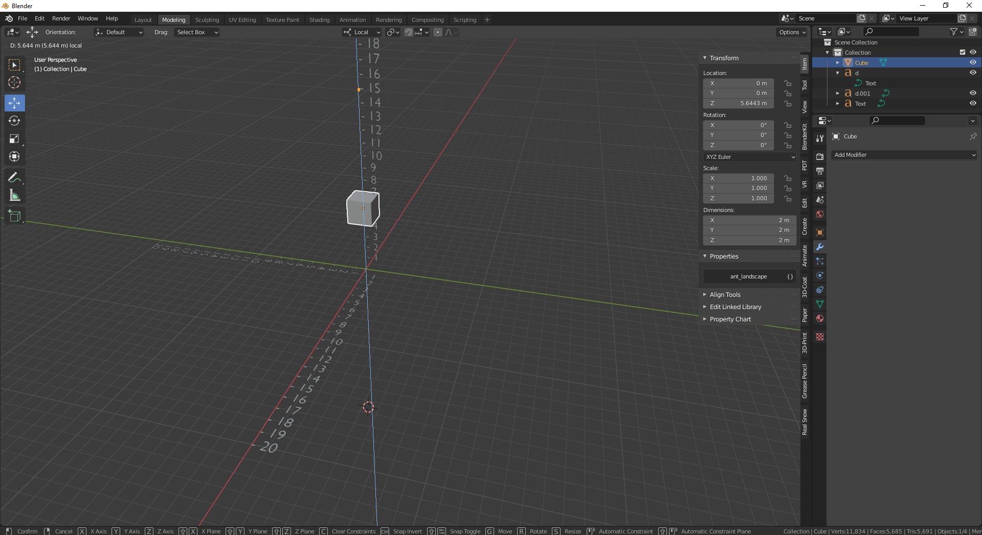This screenshot has height=535, width=982.
Task: Select the Scale tool in the left toolbar
Action: tap(14, 139)
